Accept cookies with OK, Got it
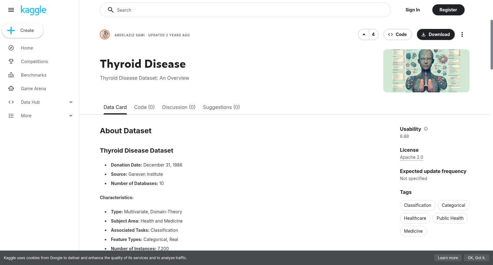The image size is (493, 265). coord(476,258)
